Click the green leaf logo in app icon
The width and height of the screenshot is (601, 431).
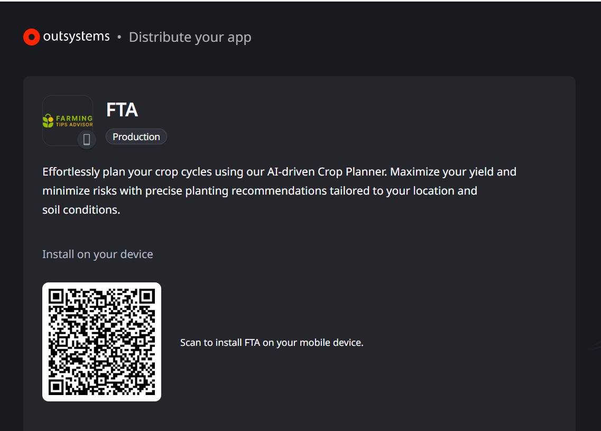coord(48,121)
